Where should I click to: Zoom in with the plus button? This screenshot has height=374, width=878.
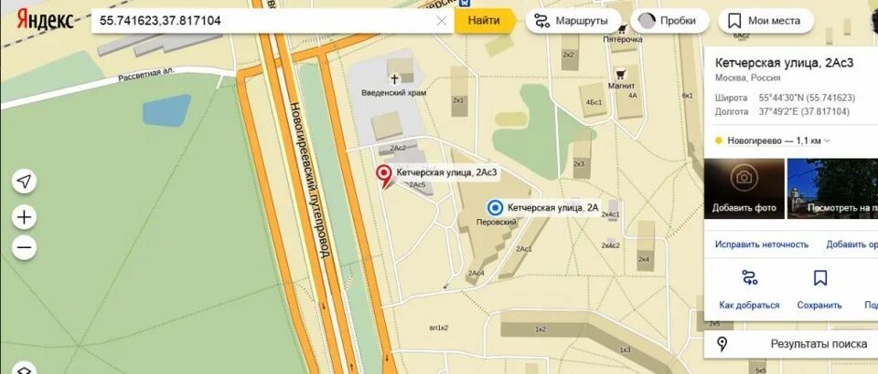pos(24,217)
